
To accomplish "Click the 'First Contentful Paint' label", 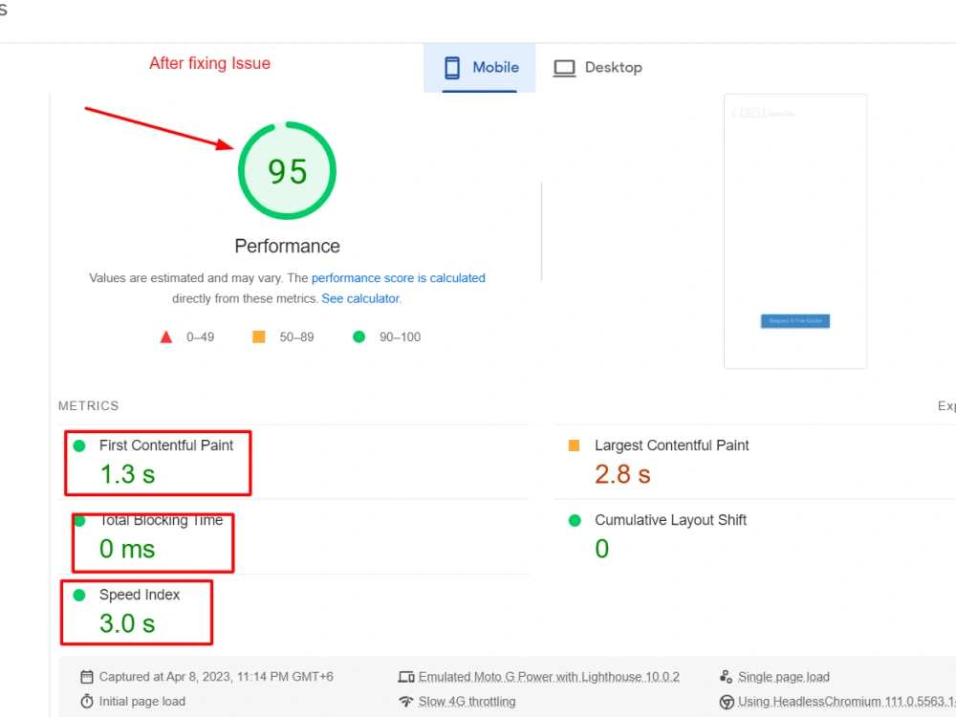I will point(165,445).
